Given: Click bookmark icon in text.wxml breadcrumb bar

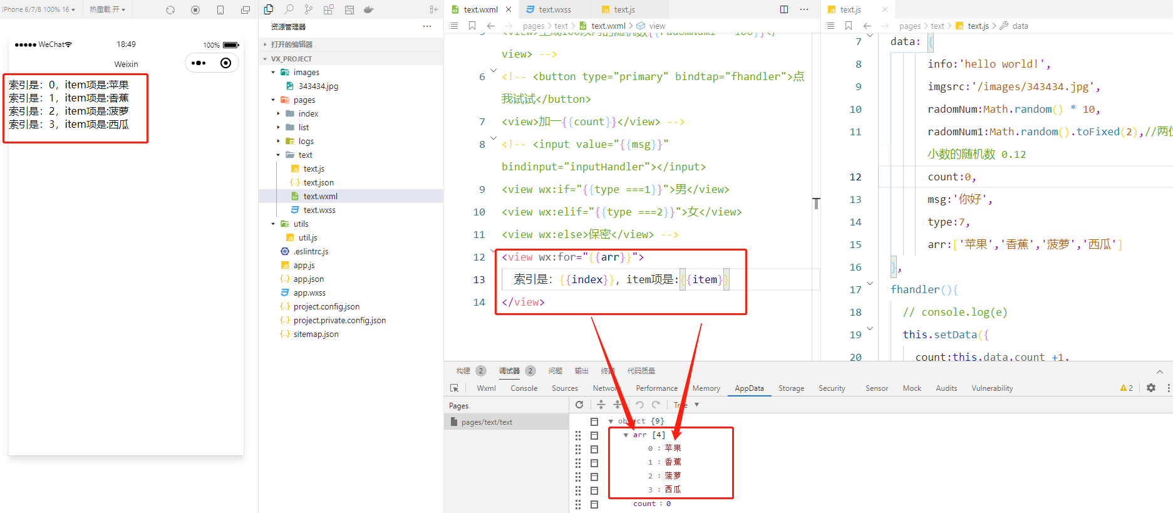Looking at the screenshot, I should pos(472,26).
